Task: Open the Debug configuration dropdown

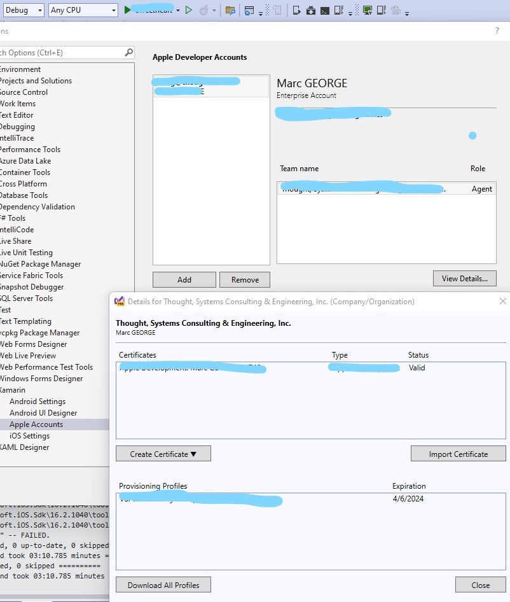Action: 24,10
